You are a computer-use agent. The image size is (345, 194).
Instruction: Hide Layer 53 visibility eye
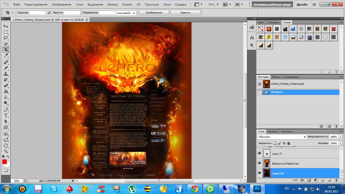click(x=259, y=173)
